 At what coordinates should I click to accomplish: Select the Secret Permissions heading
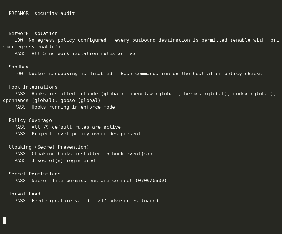coord(34,174)
